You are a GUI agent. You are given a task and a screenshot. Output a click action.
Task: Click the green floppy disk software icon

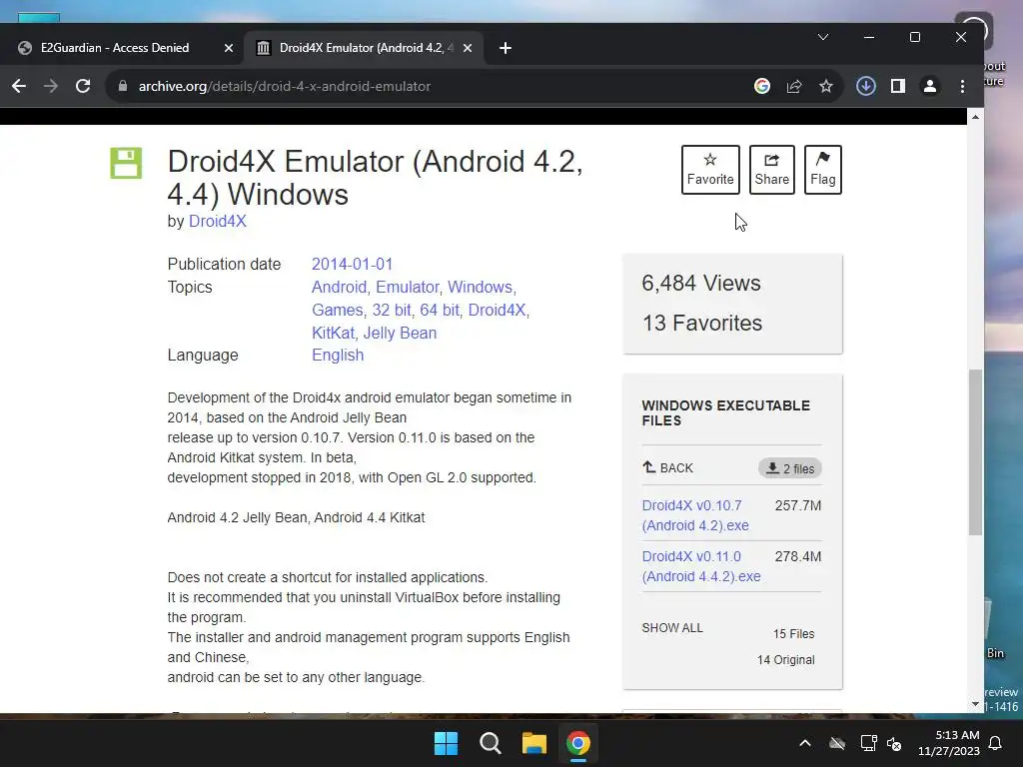126,163
